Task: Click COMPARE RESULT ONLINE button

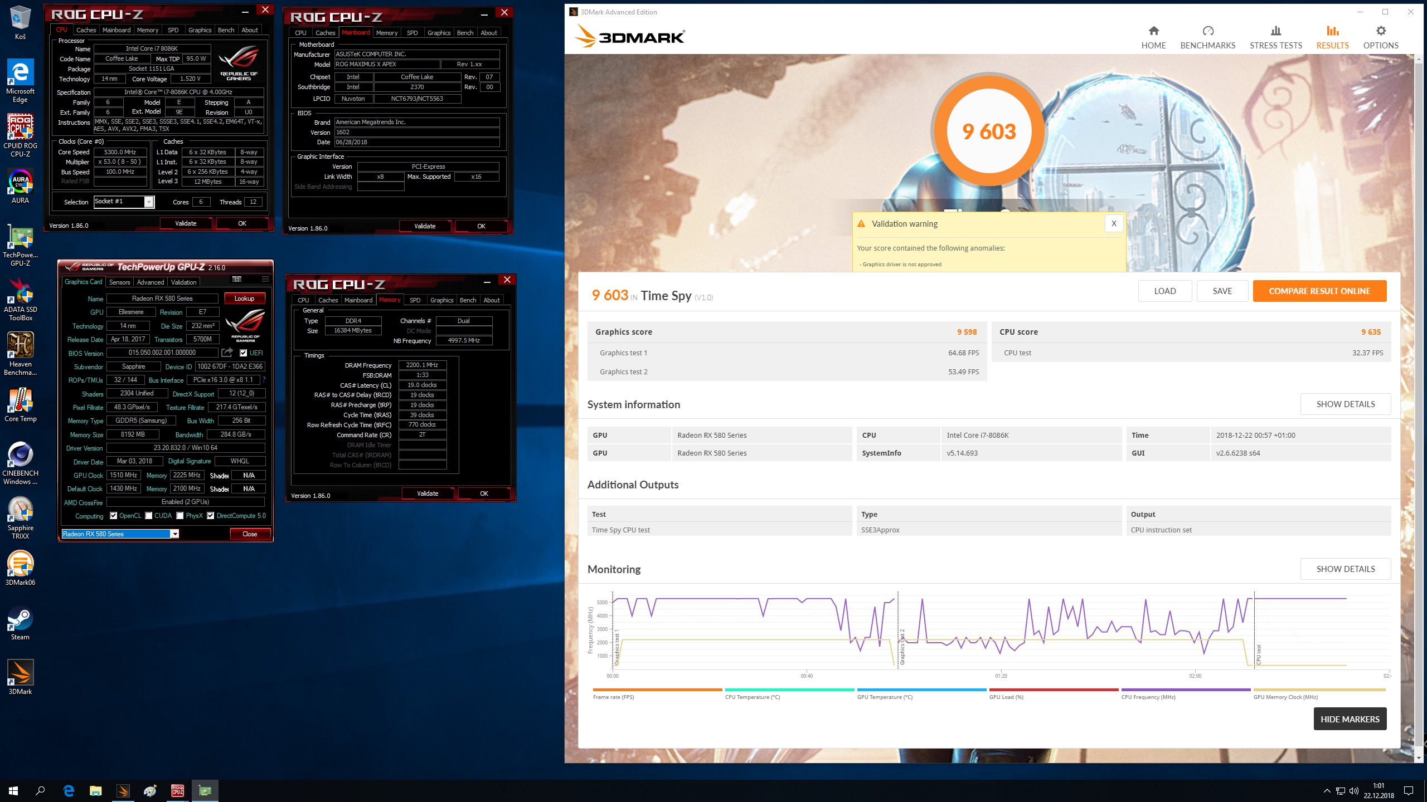Action: click(x=1319, y=291)
